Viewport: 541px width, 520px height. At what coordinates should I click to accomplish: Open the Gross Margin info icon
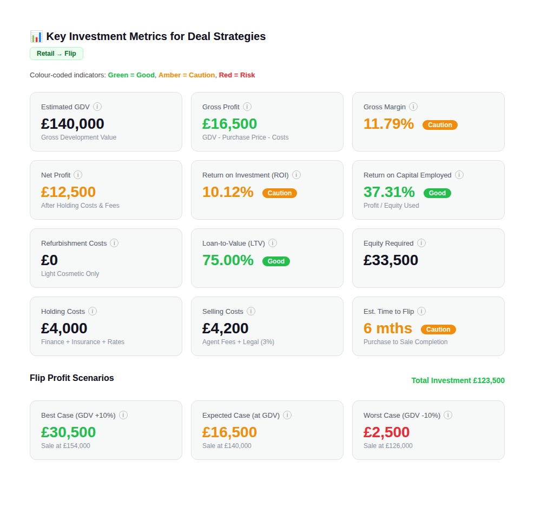[x=413, y=107]
